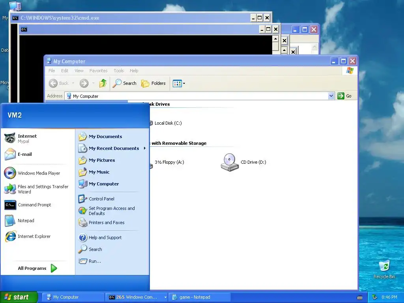
Task: Open the Address bar dropdown arrow
Action: tap(331, 96)
